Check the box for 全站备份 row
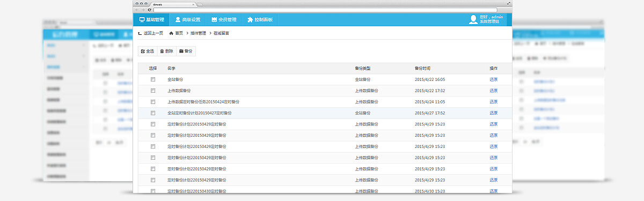644x201 pixels. click(153, 79)
